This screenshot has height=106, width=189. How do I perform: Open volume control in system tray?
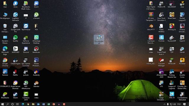175,104
